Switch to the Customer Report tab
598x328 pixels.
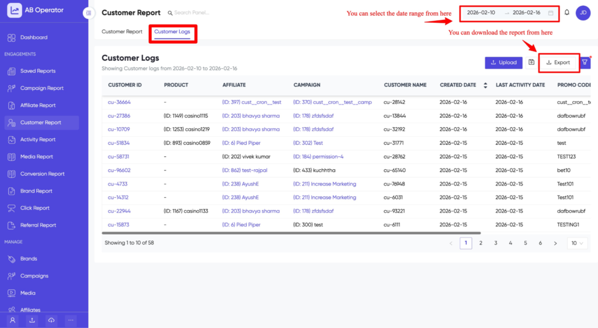[122, 32]
